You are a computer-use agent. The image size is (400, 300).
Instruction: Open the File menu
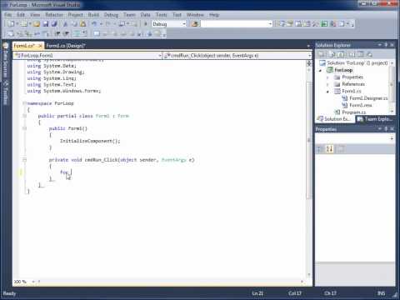[x=8, y=15]
